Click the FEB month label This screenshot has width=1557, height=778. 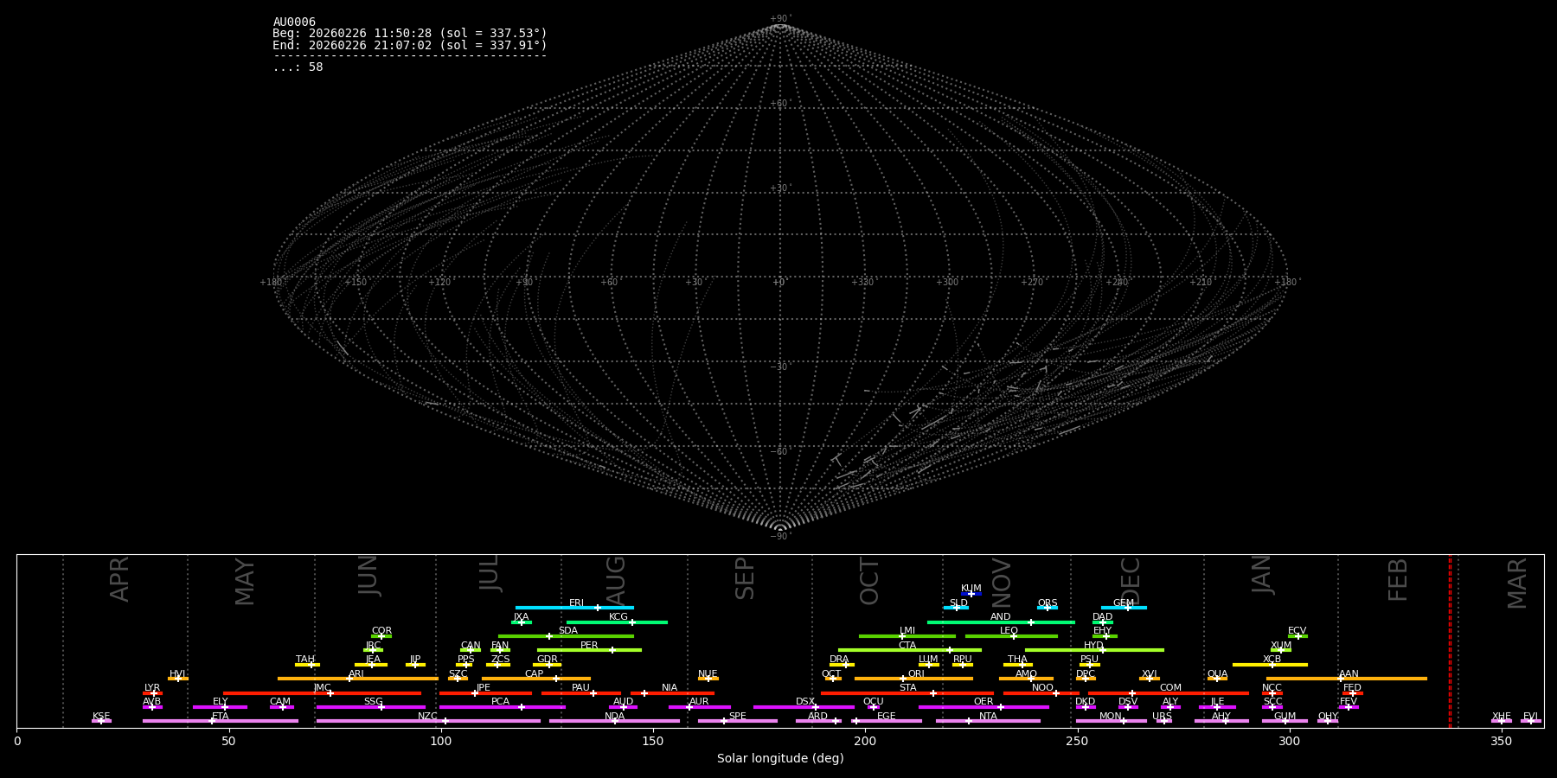[1399, 580]
